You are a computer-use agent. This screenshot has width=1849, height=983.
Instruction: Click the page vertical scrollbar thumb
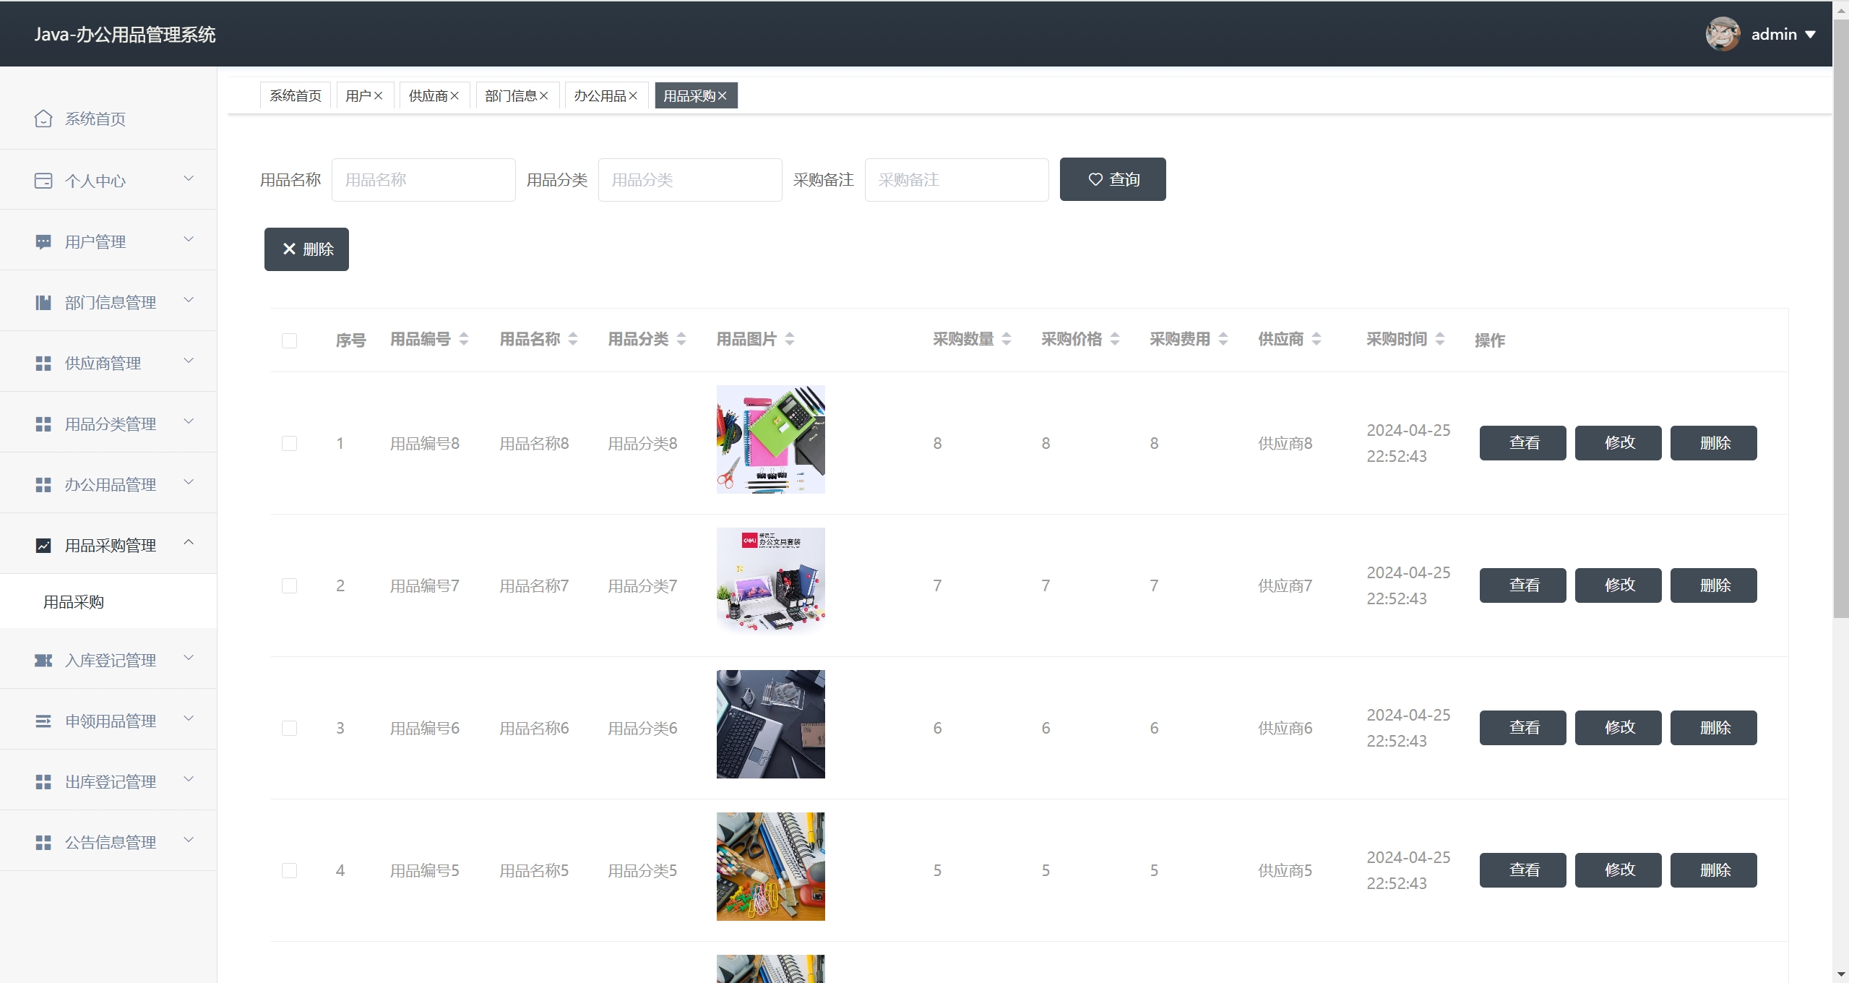click(1841, 318)
